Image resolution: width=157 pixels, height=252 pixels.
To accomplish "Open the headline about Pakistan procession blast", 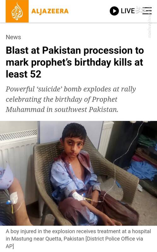I will click(x=75, y=62).
